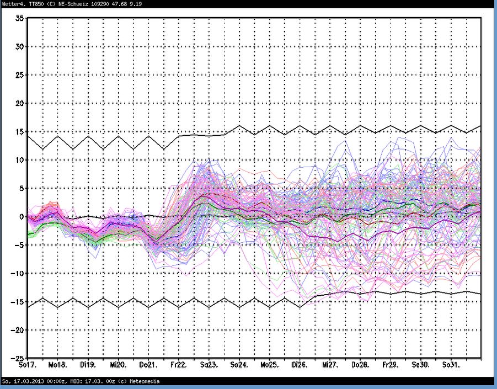This screenshot has height=389, width=497.
Task: Click the 20 y-axis temperature label
Action: (19, 103)
